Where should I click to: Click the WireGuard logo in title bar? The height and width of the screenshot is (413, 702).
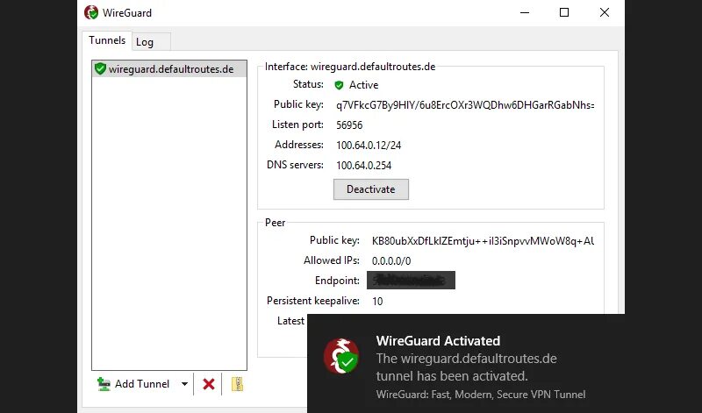91,12
